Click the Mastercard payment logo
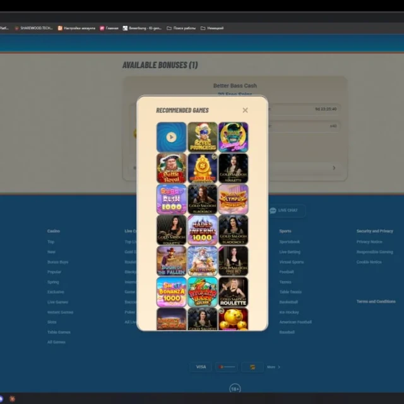 pos(227,367)
